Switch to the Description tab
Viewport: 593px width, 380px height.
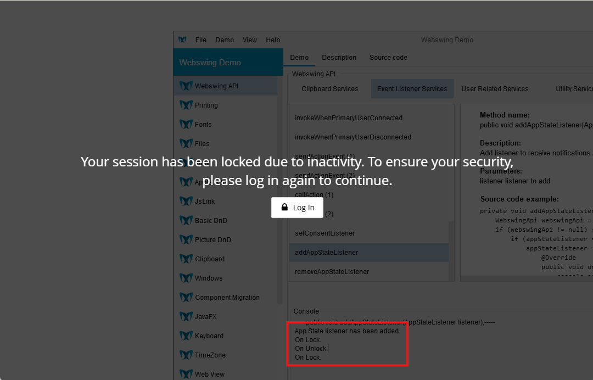[339, 58]
